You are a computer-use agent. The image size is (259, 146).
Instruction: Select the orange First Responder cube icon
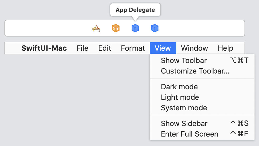[x=116, y=28]
